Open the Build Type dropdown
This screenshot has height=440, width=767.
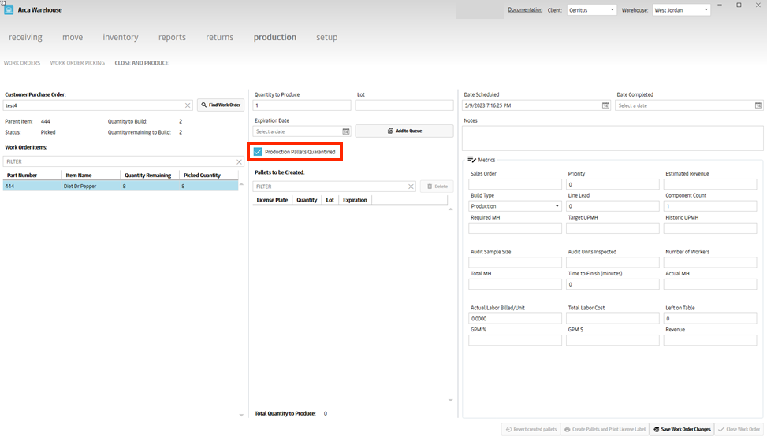tap(557, 206)
